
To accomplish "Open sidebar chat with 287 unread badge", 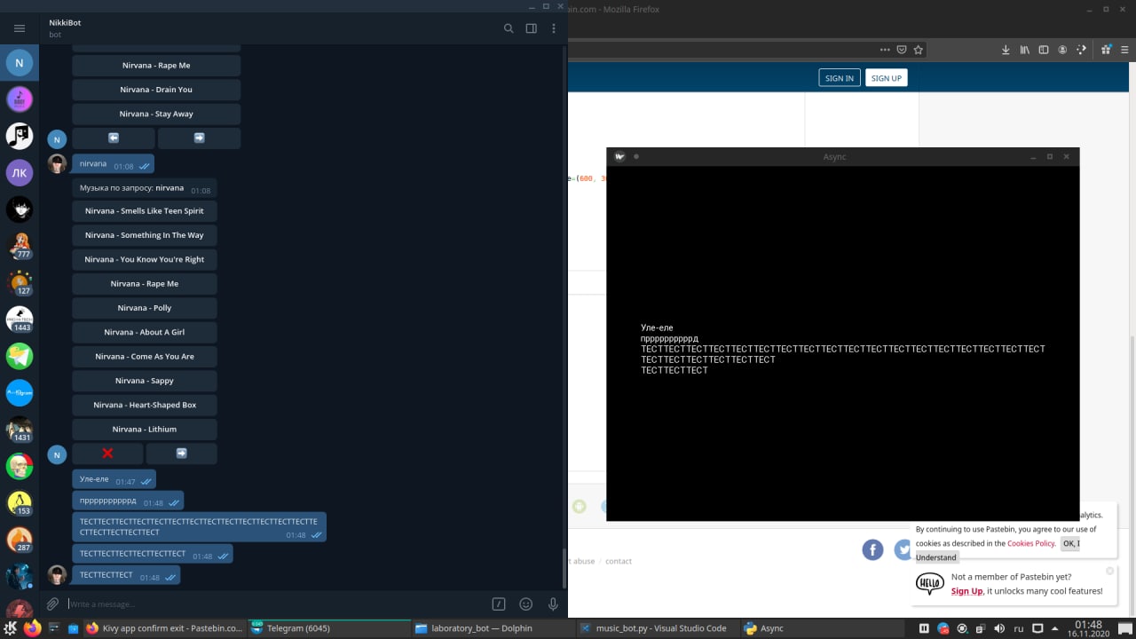I will (x=20, y=539).
